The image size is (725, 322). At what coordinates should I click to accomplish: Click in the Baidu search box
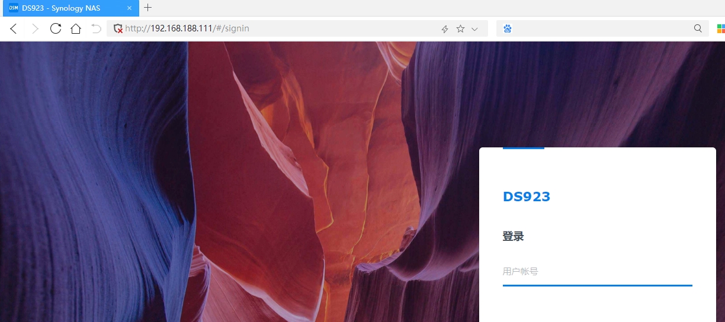598,28
